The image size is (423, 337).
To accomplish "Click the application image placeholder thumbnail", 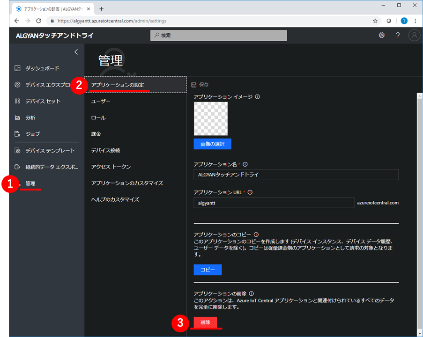I will click(211, 118).
